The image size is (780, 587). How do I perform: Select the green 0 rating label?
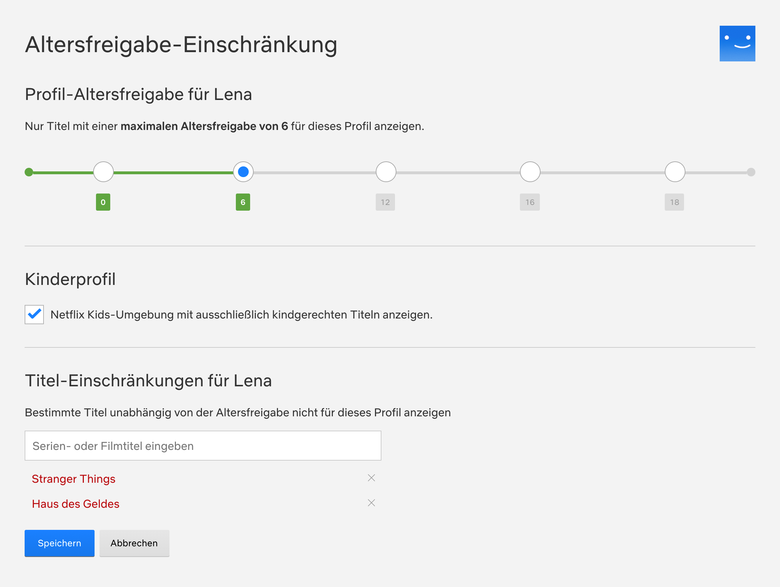pyautogui.click(x=103, y=202)
